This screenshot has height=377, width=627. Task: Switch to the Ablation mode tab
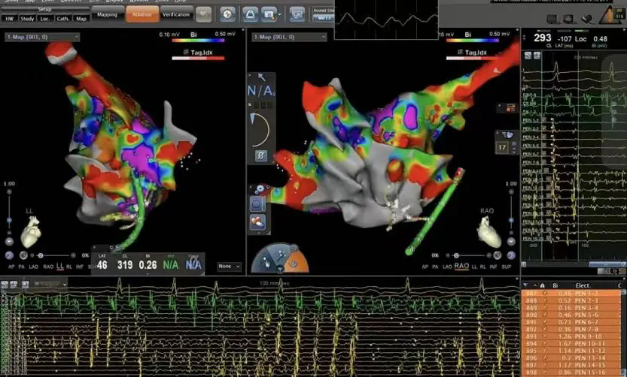(142, 14)
